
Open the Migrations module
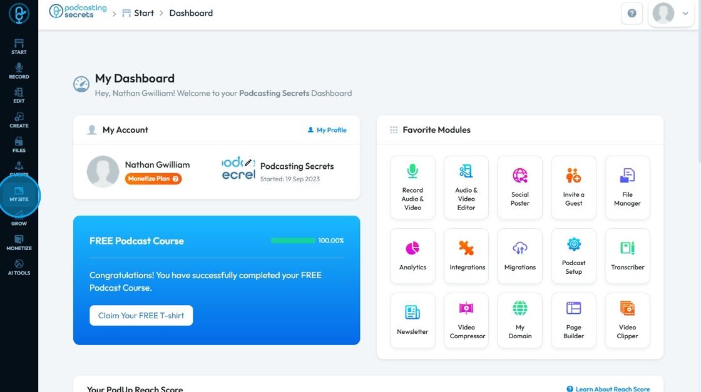point(519,256)
